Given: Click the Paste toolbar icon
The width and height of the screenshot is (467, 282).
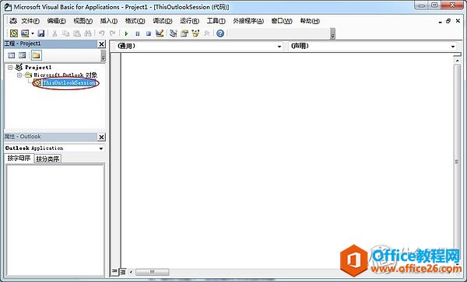Looking at the screenshot, I should [x=77, y=33].
